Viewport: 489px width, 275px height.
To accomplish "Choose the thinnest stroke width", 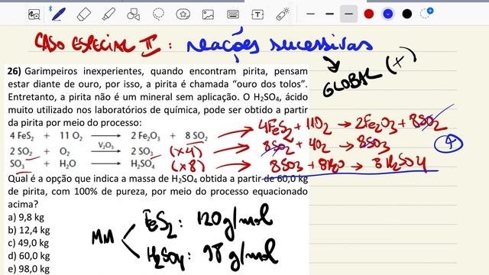I will (x=310, y=14).
